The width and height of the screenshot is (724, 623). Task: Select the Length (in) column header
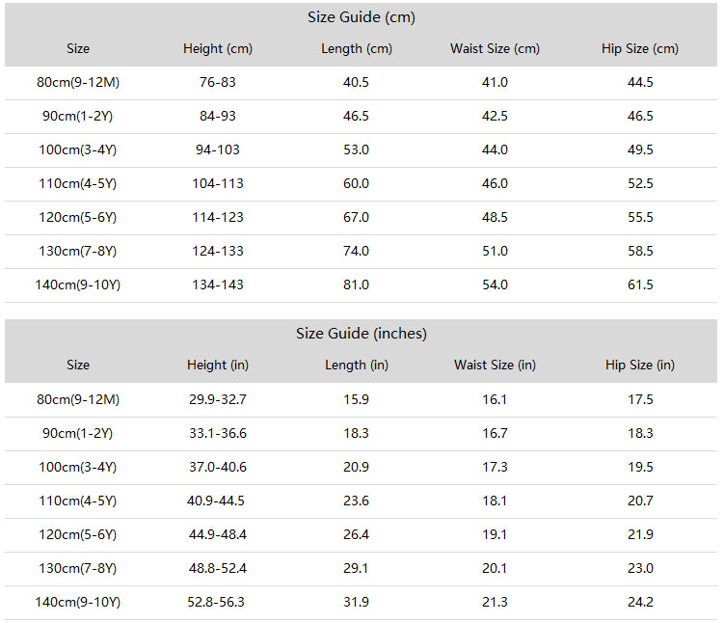357,365
